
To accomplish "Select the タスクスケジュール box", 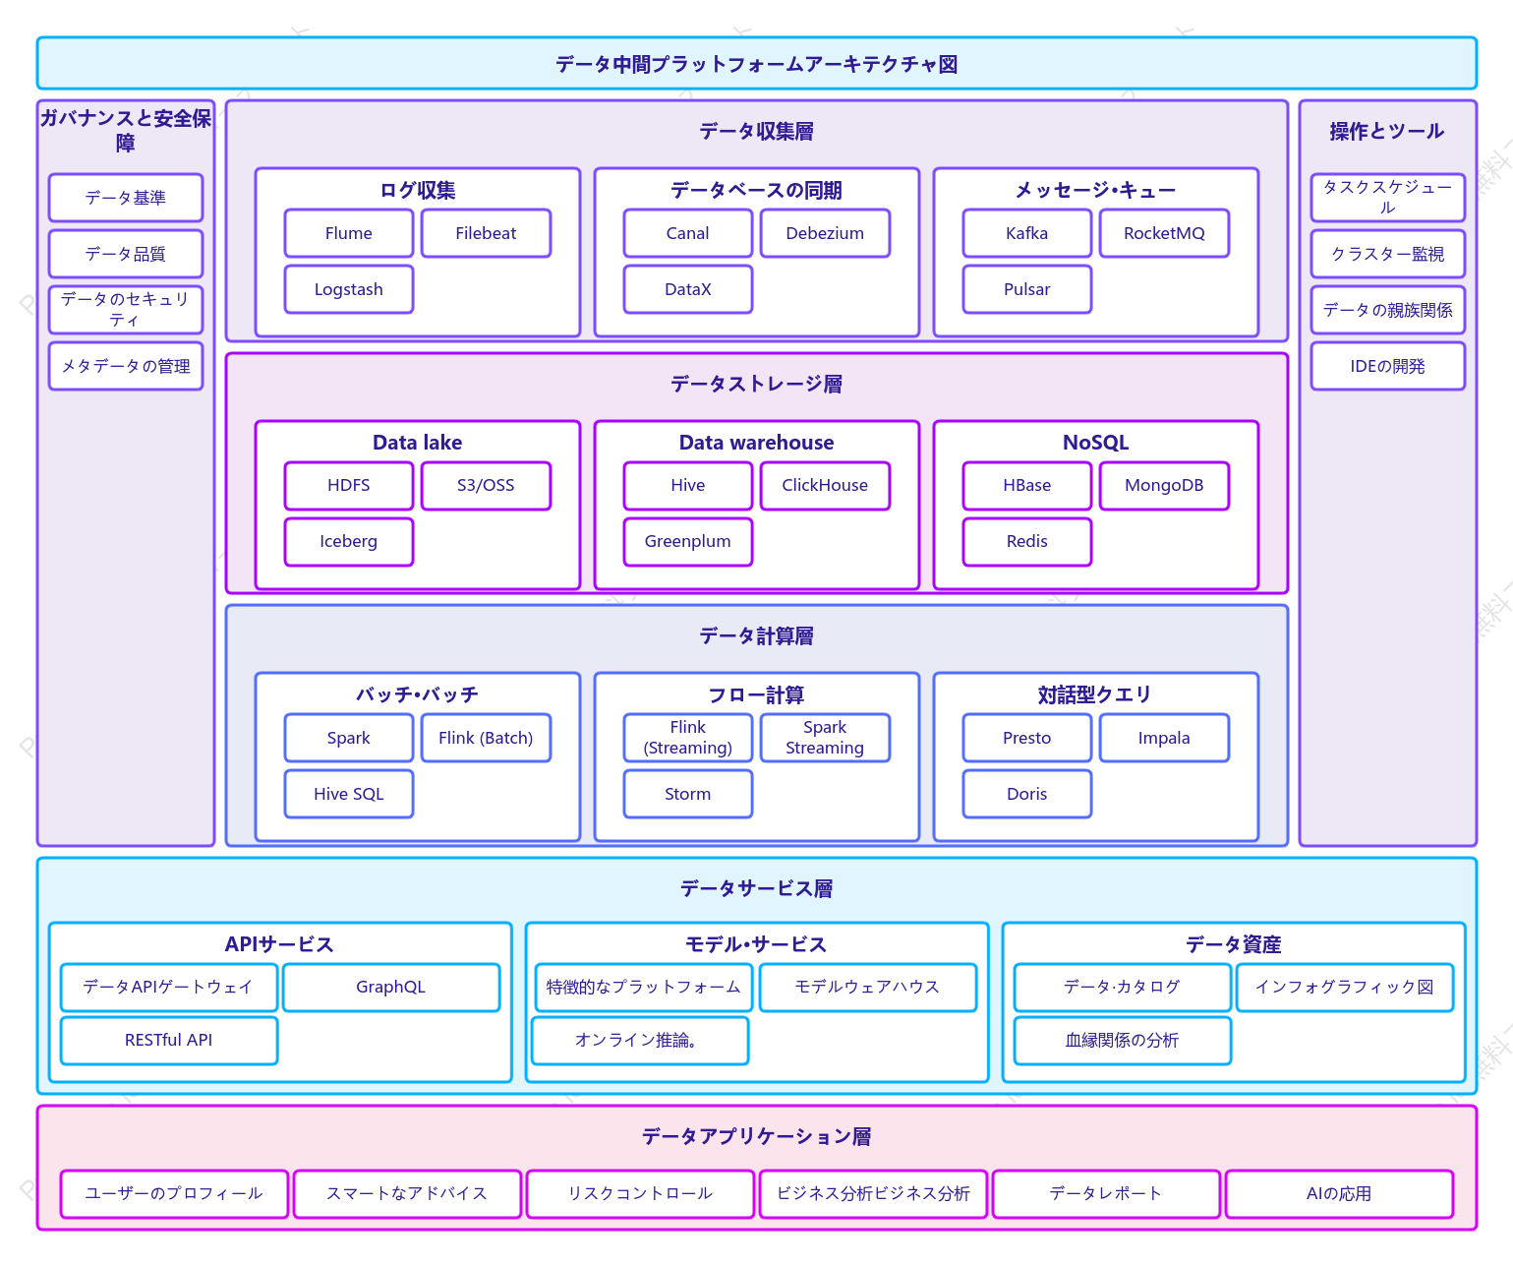I will [1388, 198].
